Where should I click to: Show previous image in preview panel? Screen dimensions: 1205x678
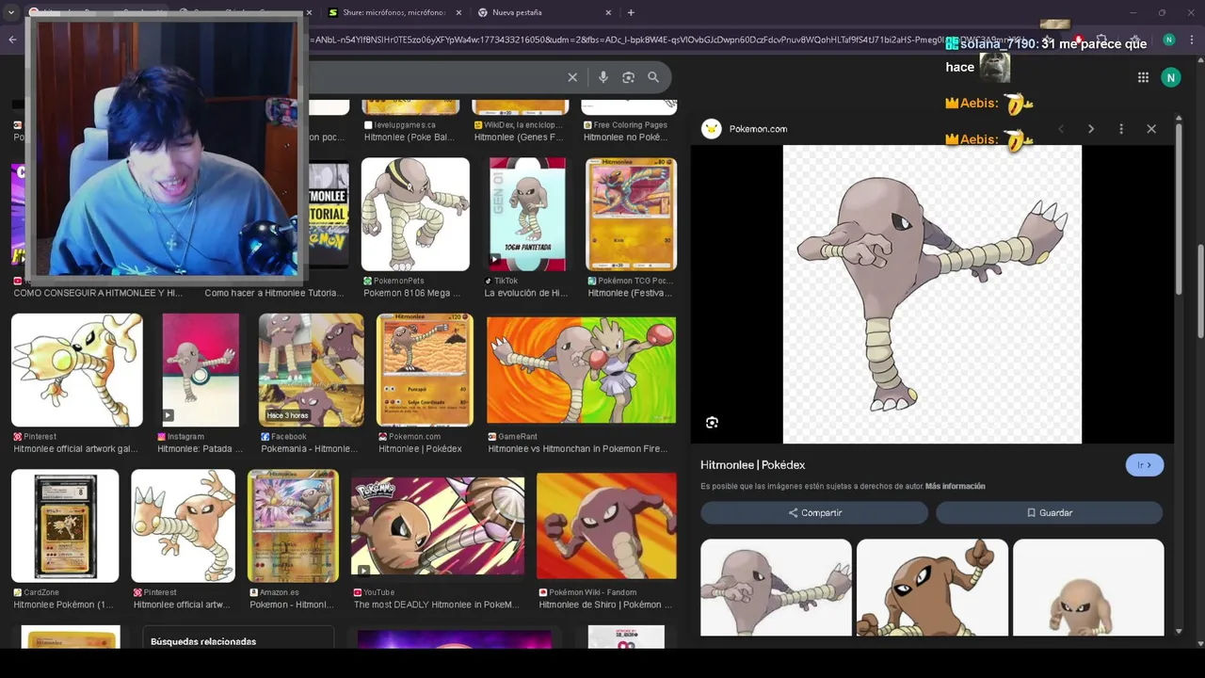pyautogui.click(x=1061, y=129)
